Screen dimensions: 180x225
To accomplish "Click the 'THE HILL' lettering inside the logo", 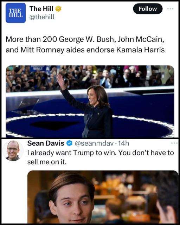I will pos(16,13).
